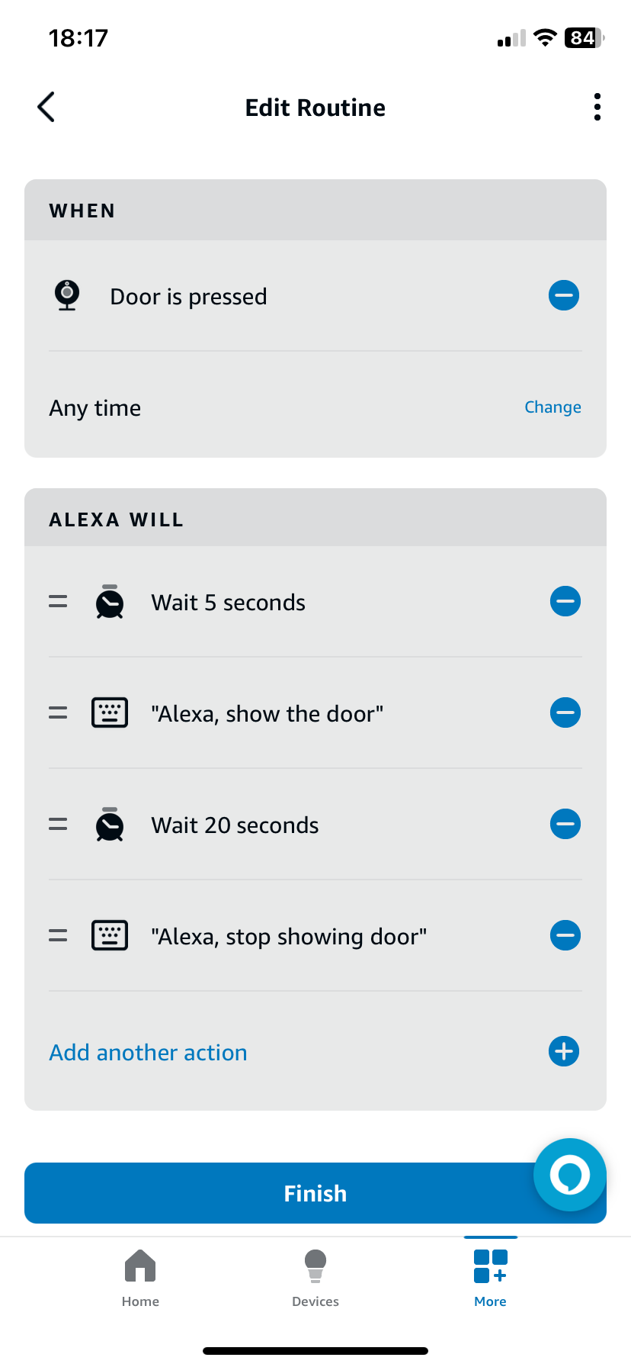This screenshot has width=631, height=1367.
Task: Remove the Door is pressed trigger
Action: [x=564, y=295]
